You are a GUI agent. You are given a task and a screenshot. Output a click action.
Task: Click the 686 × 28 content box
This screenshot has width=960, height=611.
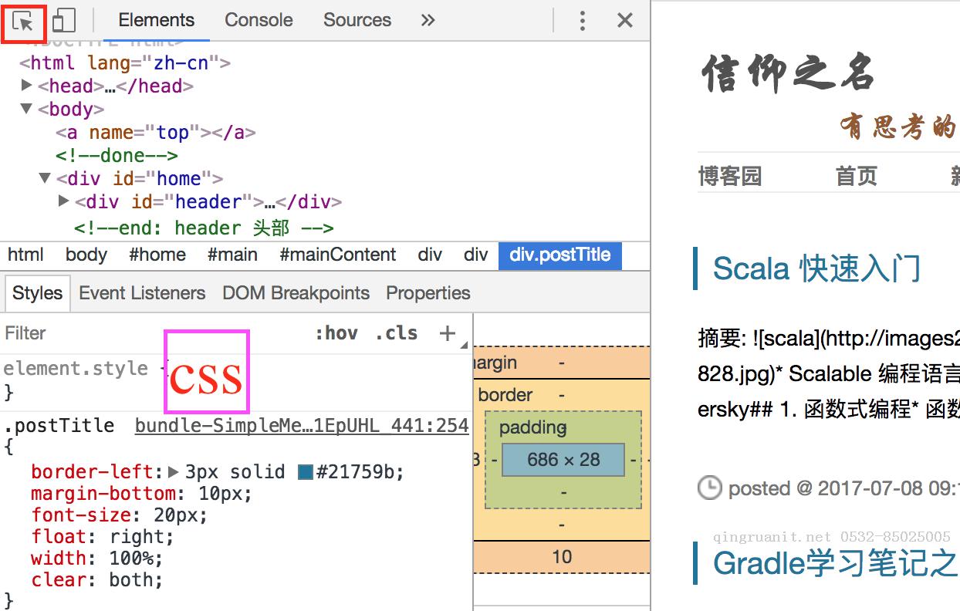pyautogui.click(x=563, y=460)
